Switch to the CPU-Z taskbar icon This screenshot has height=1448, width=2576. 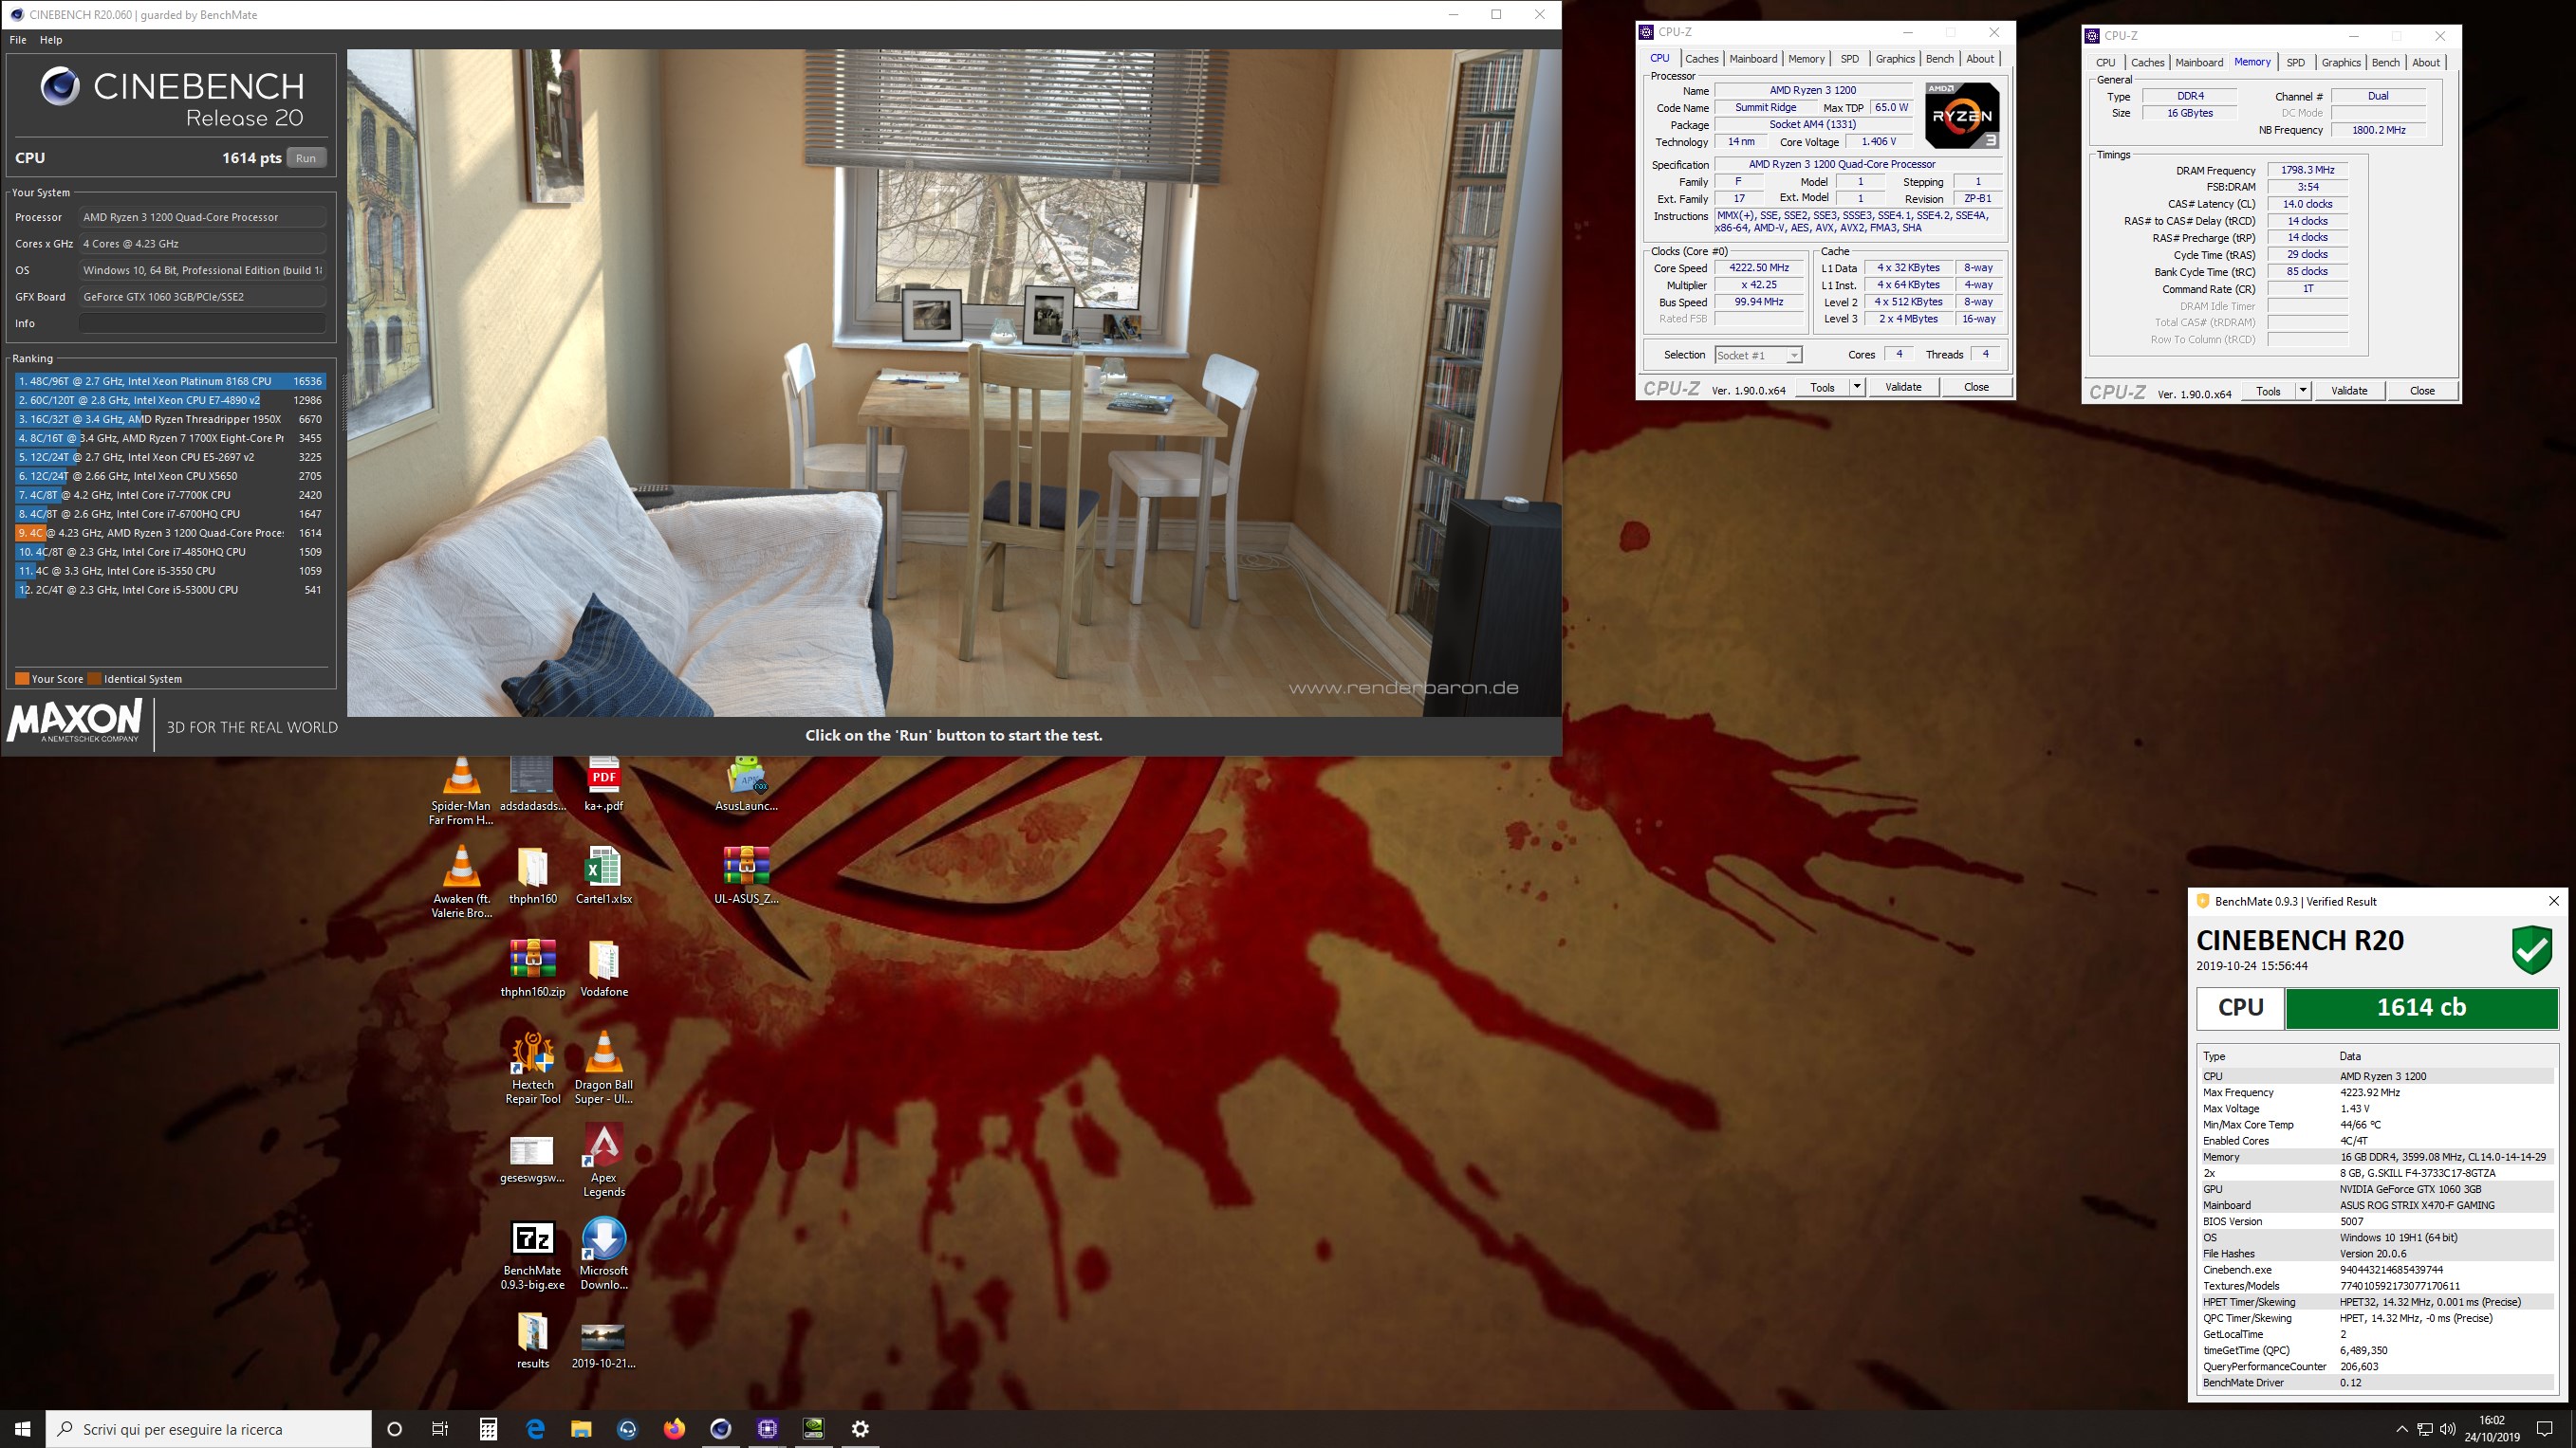[767, 1429]
